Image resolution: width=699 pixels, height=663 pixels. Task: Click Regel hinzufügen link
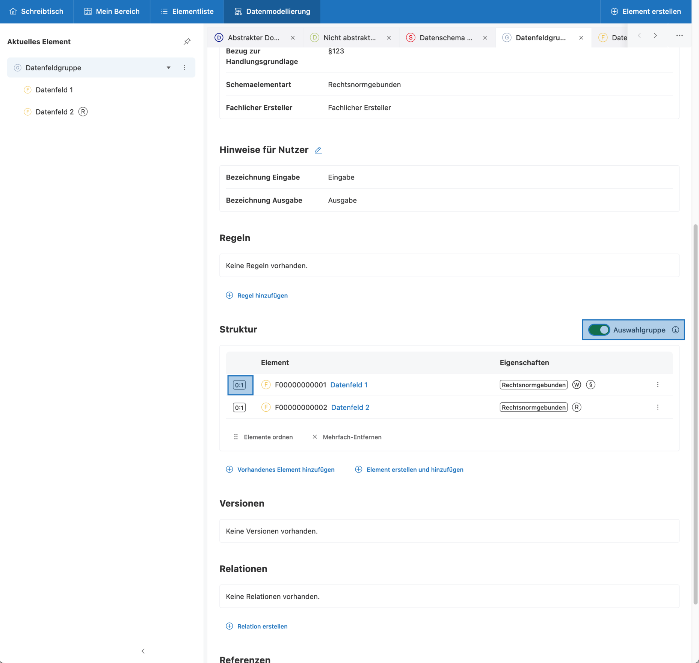point(262,296)
